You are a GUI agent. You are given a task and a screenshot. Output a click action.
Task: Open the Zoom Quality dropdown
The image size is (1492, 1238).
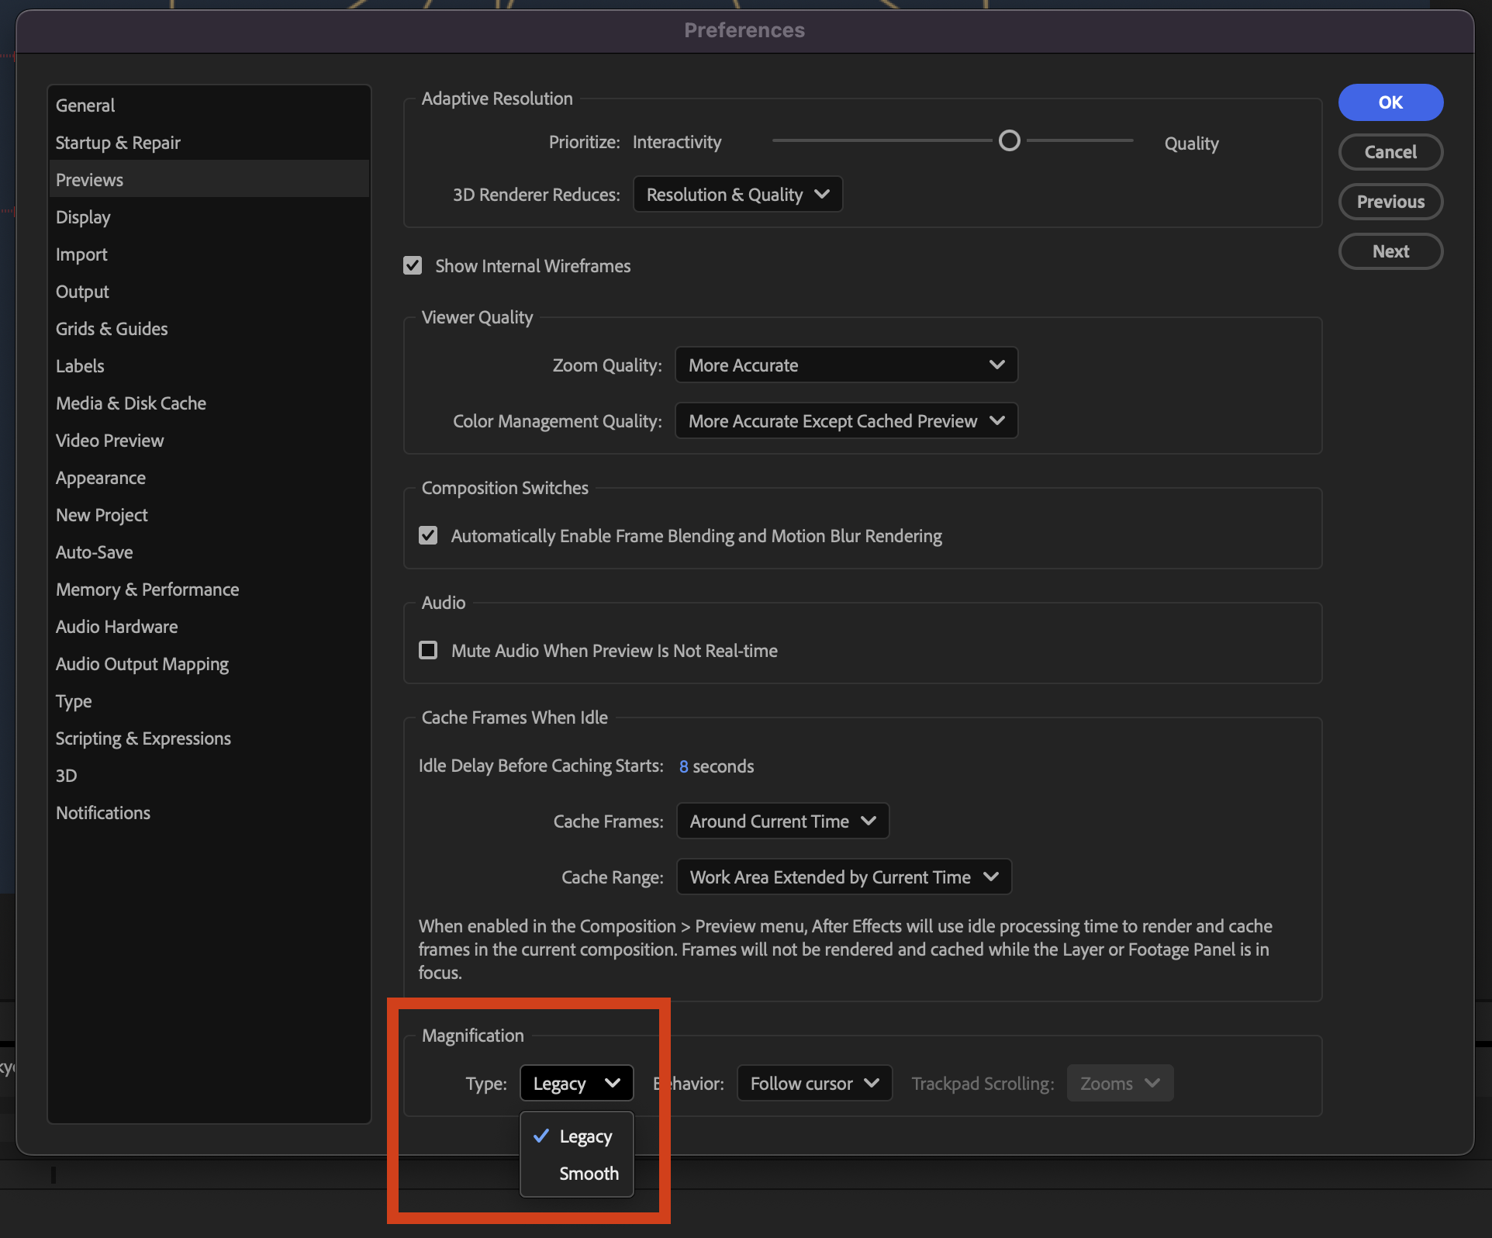tap(844, 365)
